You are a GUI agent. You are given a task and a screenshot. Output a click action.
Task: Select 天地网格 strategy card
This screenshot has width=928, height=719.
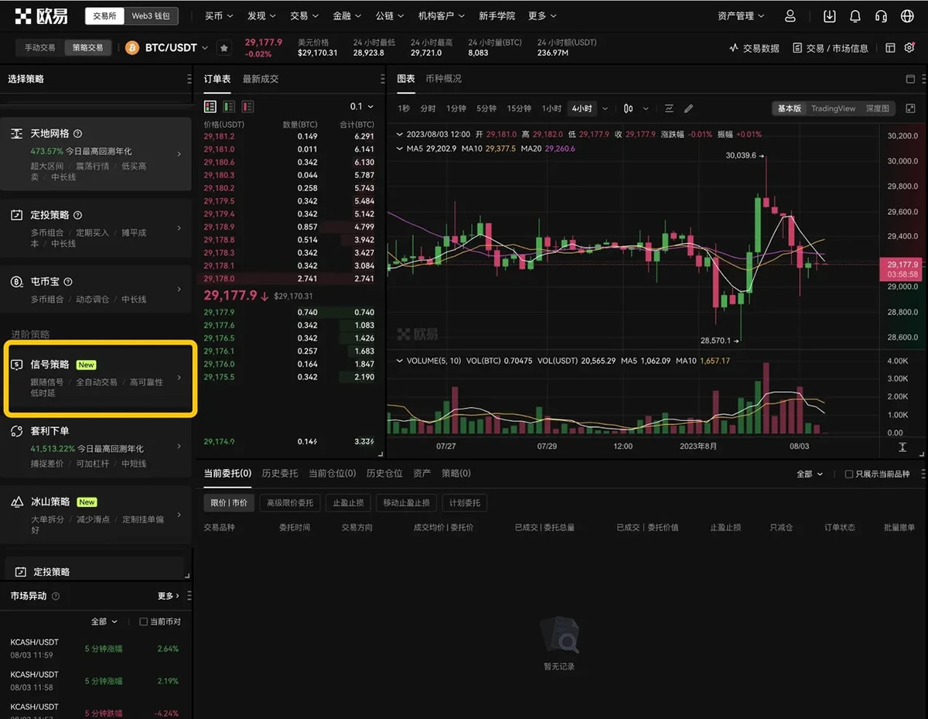[x=96, y=154]
